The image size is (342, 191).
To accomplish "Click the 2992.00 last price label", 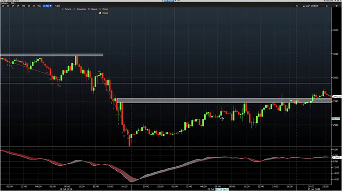I will click(x=337, y=97).
